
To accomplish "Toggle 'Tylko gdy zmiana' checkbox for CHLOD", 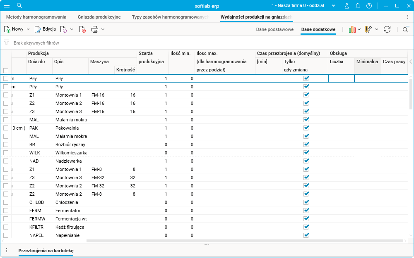I will [306, 202].
